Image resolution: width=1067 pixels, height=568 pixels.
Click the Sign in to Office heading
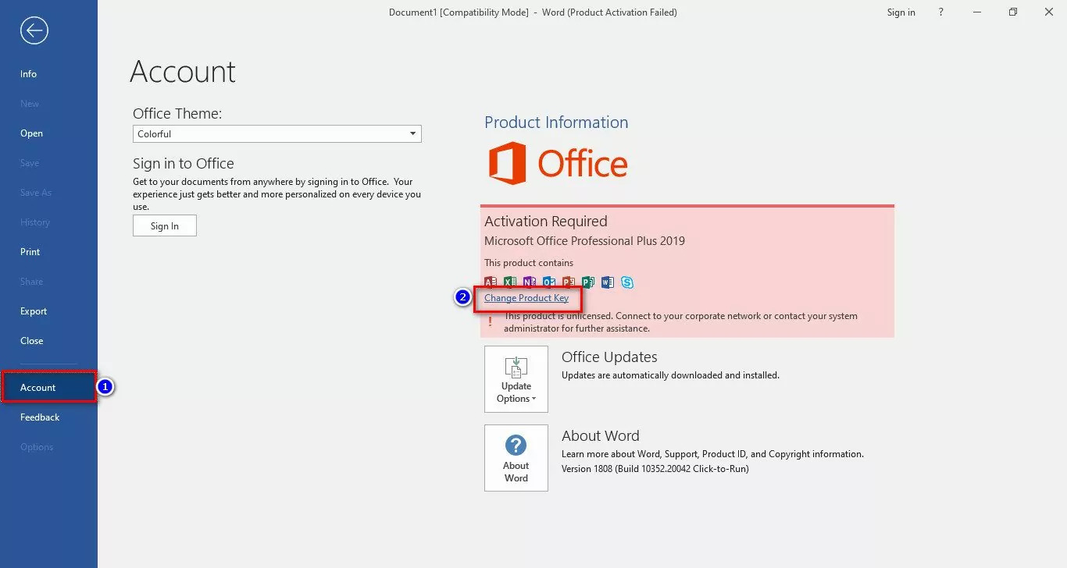point(184,164)
